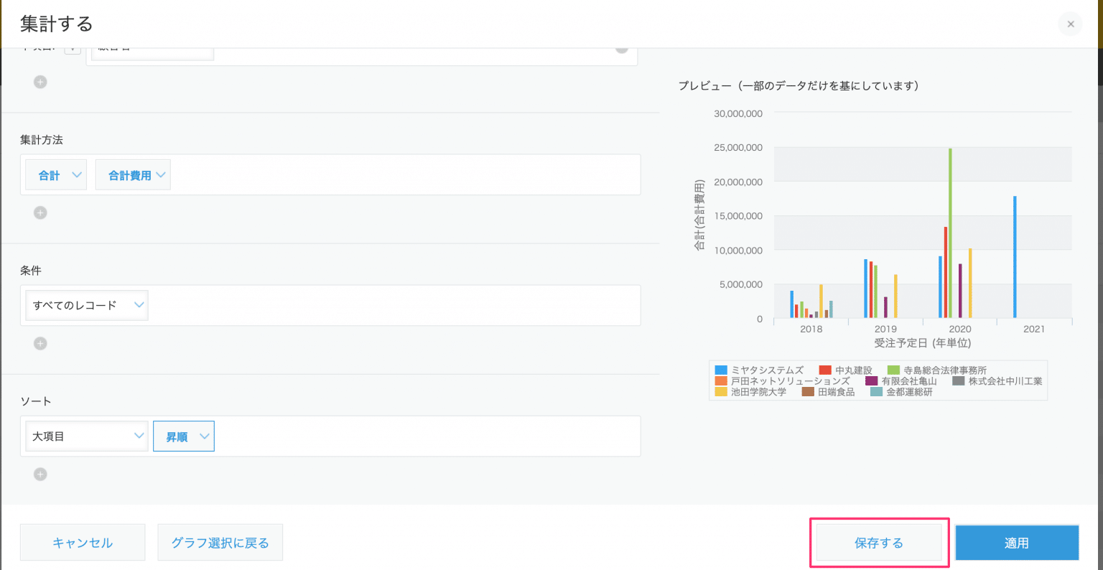
Task: Click the blue ミヤタシステムズ legend swatch
Action: [721, 370]
